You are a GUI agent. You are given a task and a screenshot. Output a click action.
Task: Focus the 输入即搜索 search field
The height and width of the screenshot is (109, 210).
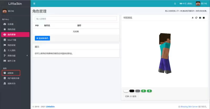click(76, 19)
